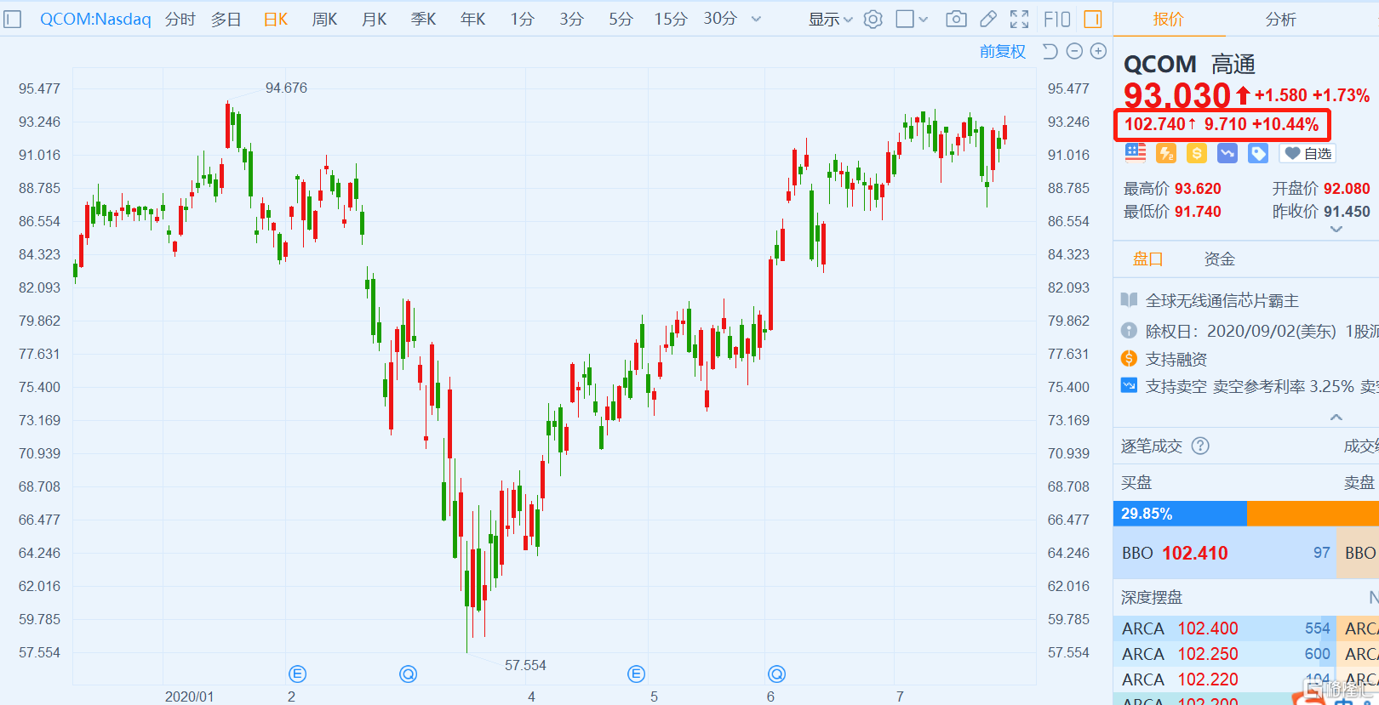Click the dollar icon beside 支持融资
The image size is (1379, 705).
pos(1129,358)
